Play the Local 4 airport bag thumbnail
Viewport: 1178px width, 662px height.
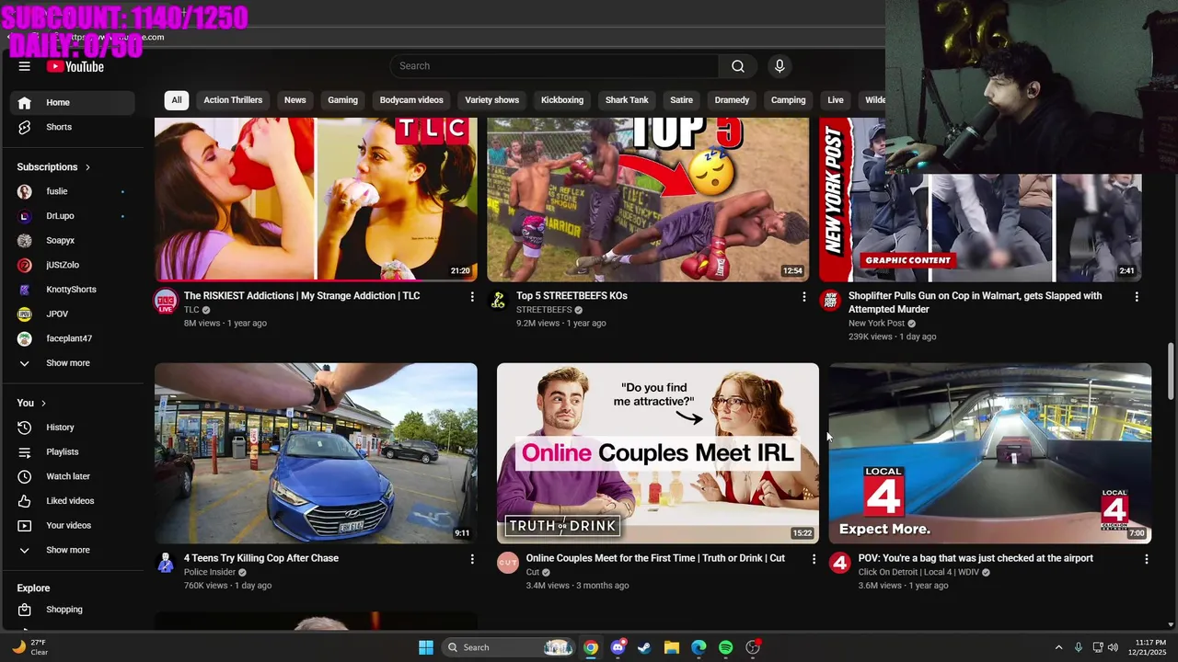(x=990, y=453)
